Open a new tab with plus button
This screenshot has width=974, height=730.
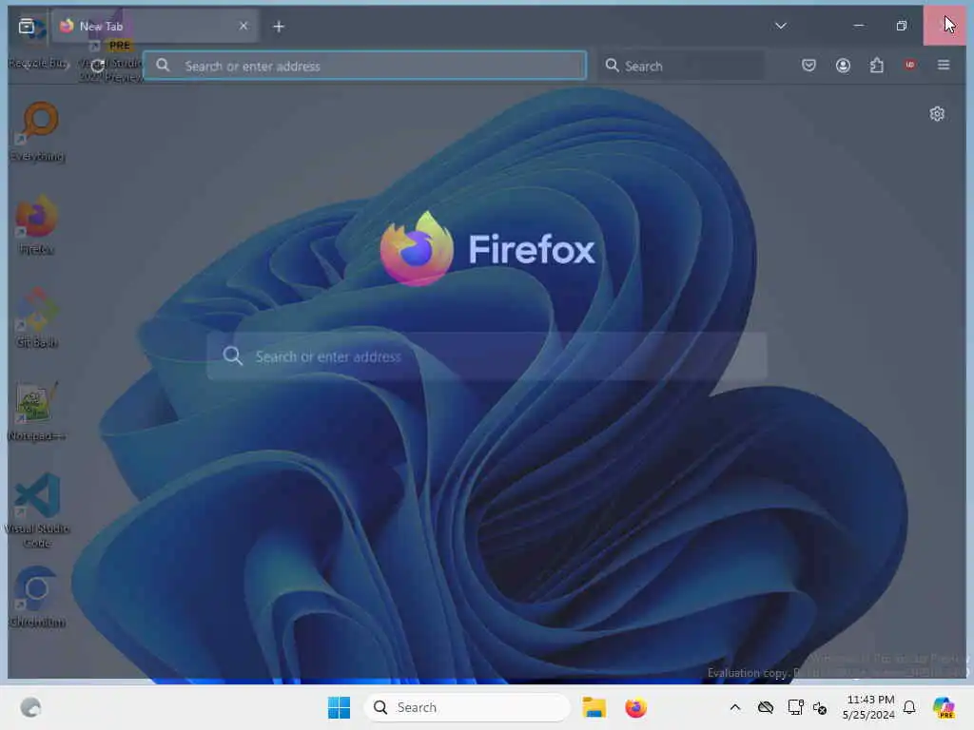[279, 26]
